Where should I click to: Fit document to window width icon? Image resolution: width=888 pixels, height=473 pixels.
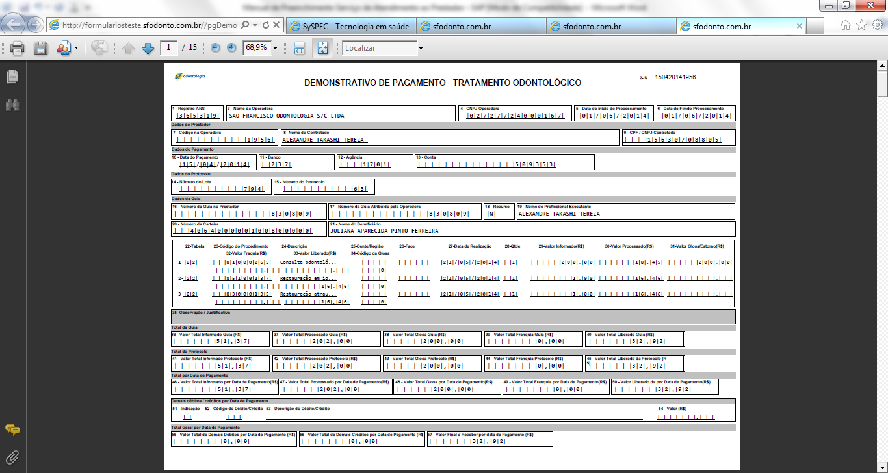300,48
